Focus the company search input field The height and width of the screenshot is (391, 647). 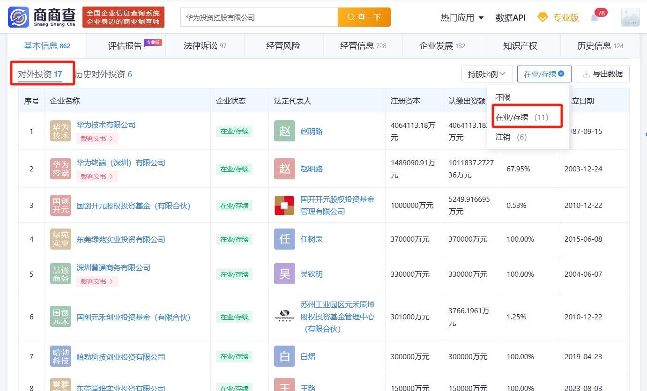pyautogui.click(x=259, y=17)
